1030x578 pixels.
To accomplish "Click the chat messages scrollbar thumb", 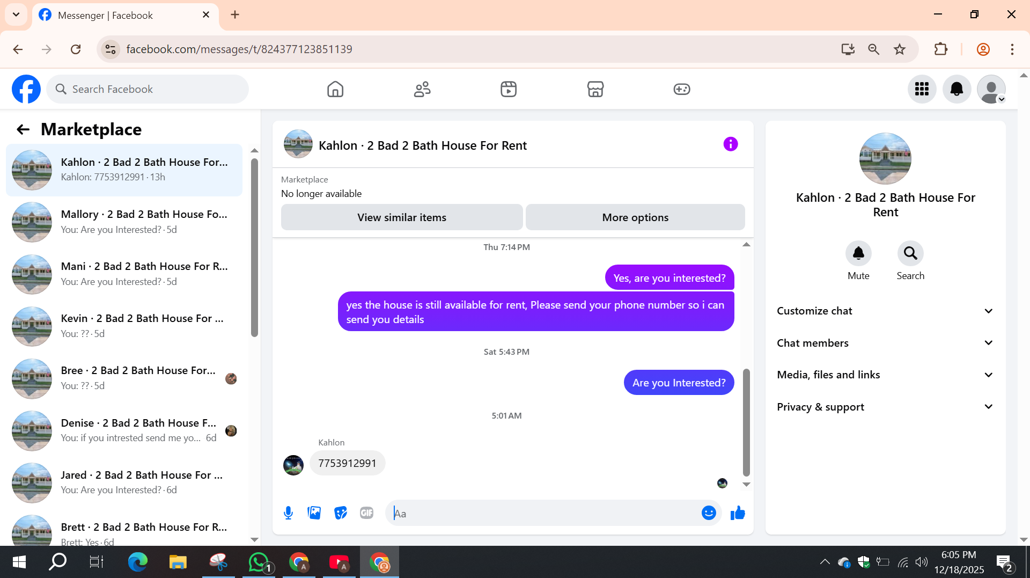I will pos(746,422).
